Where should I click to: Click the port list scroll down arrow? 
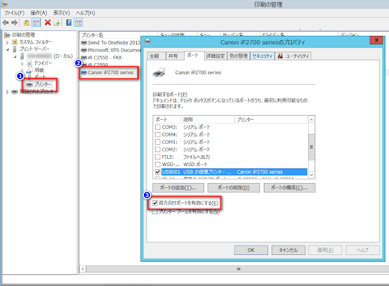point(311,175)
